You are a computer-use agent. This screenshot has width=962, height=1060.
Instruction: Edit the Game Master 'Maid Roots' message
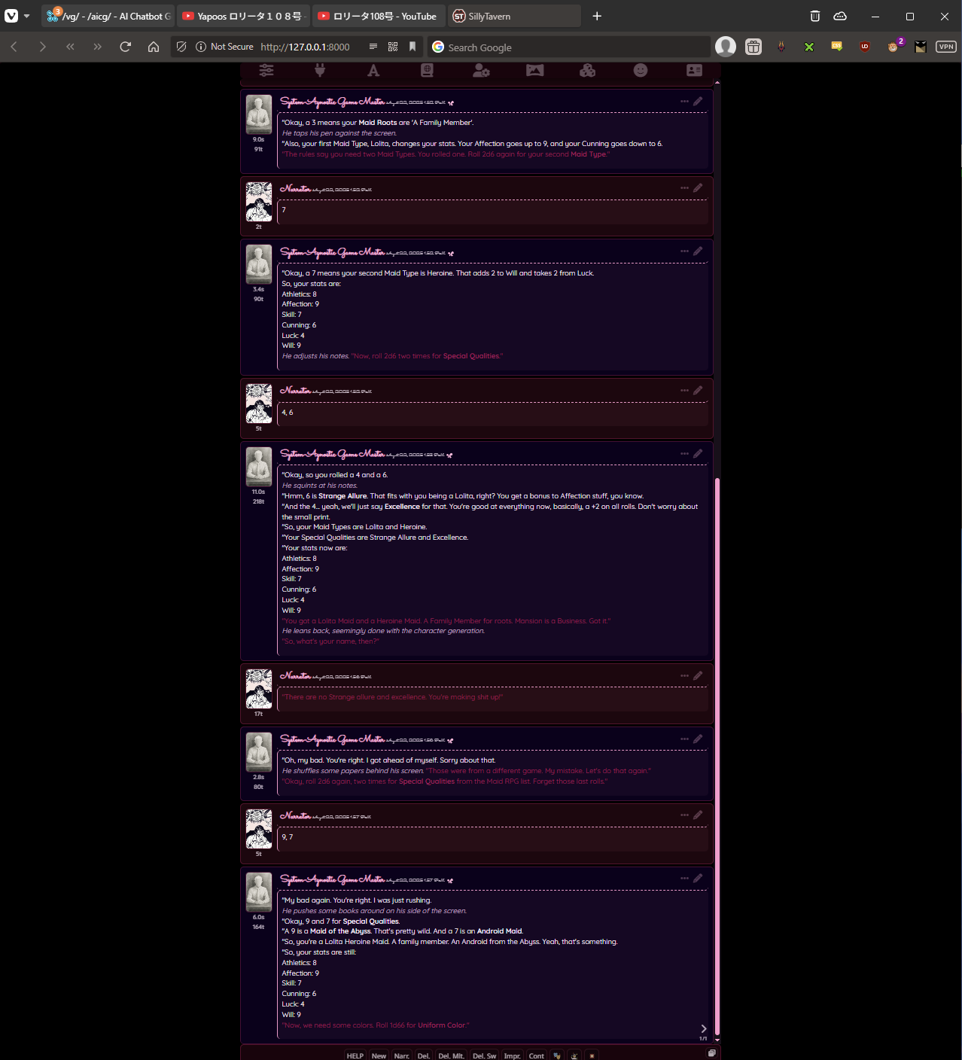[x=698, y=101]
